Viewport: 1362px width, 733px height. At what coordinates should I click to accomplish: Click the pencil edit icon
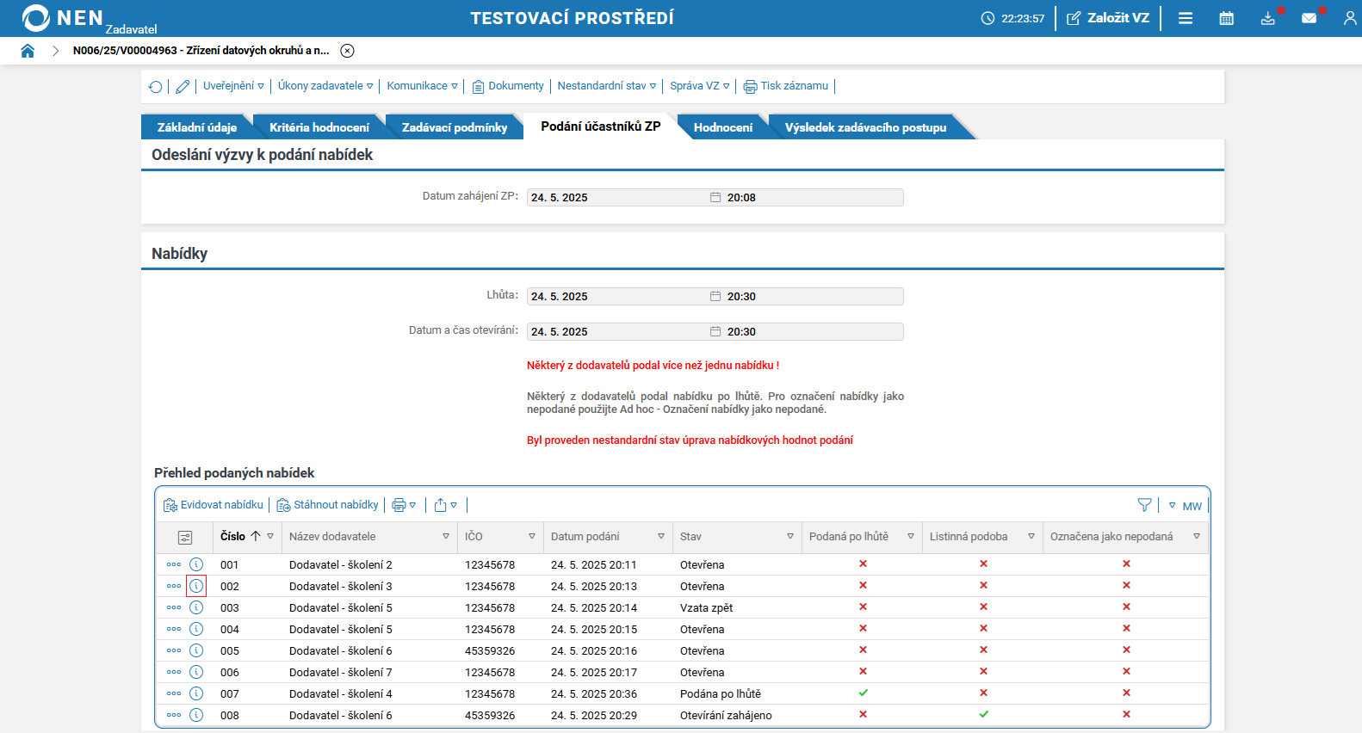183,86
